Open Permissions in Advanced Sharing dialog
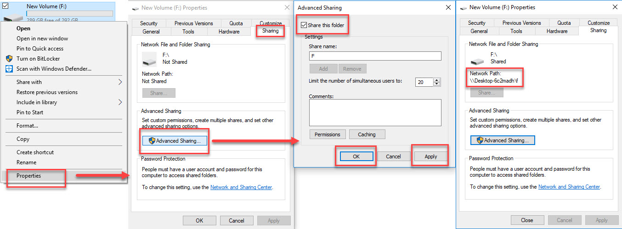 point(328,134)
